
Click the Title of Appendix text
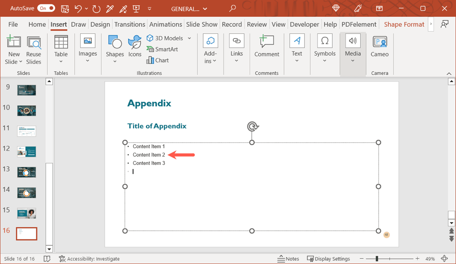[157, 126]
